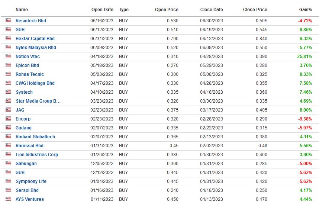Click the flag icon beside Lion Industries Corp

pyautogui.click(x=8, y=154)
